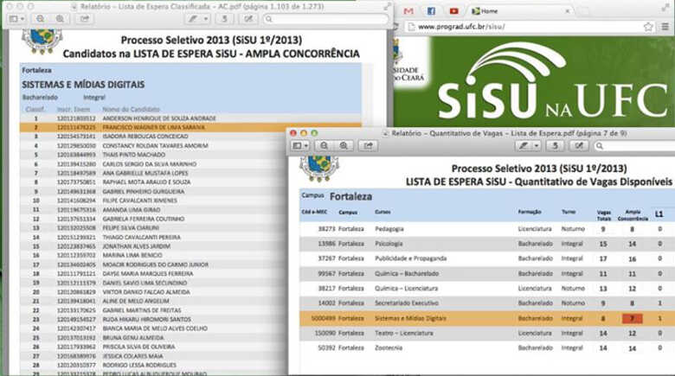
Task: Select the highlight pen tool in the back Preview window
Action: 193,19
